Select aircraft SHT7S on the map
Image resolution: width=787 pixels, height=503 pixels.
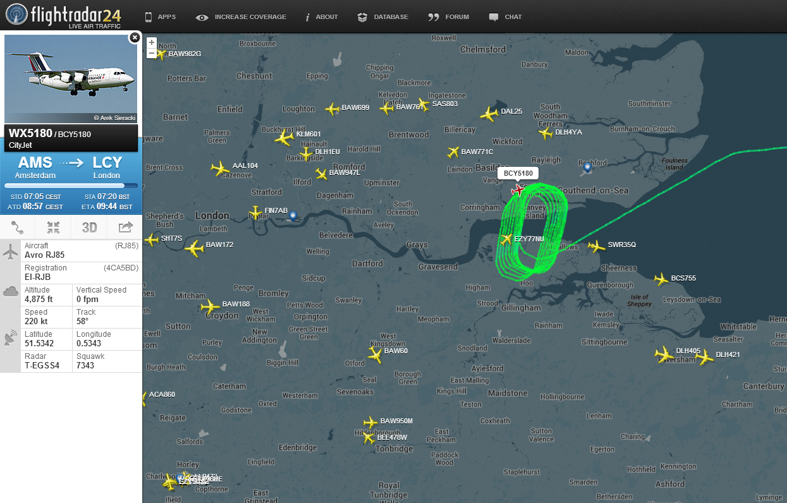click(151, 239)
